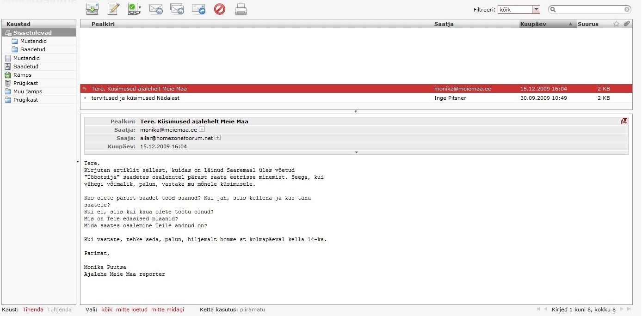Click the reply to all icon
Viewport: 642px width, 316px height.
pyautogui.click(x=177, y=9)
